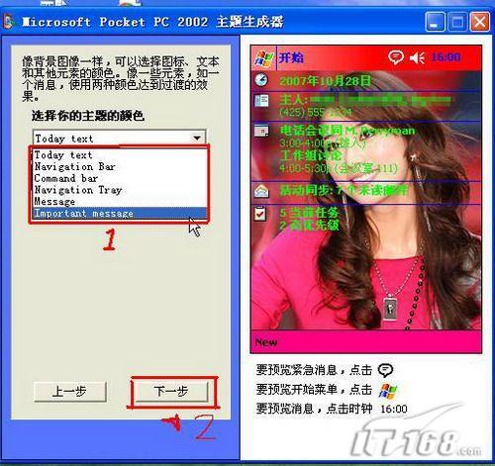Select Today text in the dropdown list

[x=120, y=154]
